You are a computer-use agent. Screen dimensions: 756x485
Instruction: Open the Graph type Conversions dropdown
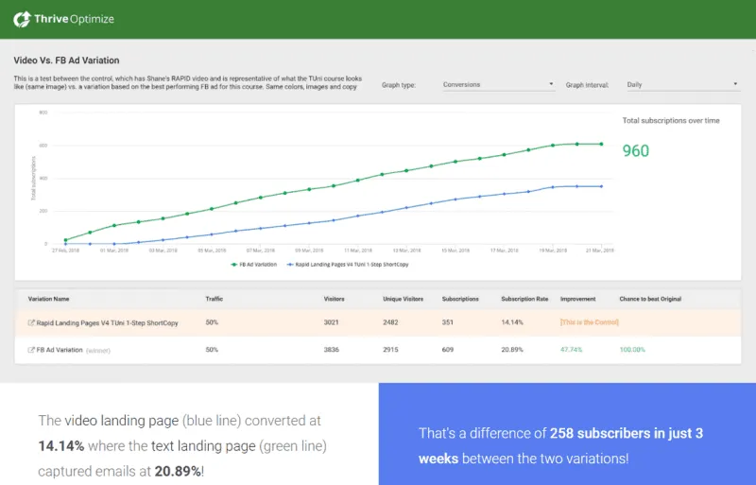(x=498, y=84)
